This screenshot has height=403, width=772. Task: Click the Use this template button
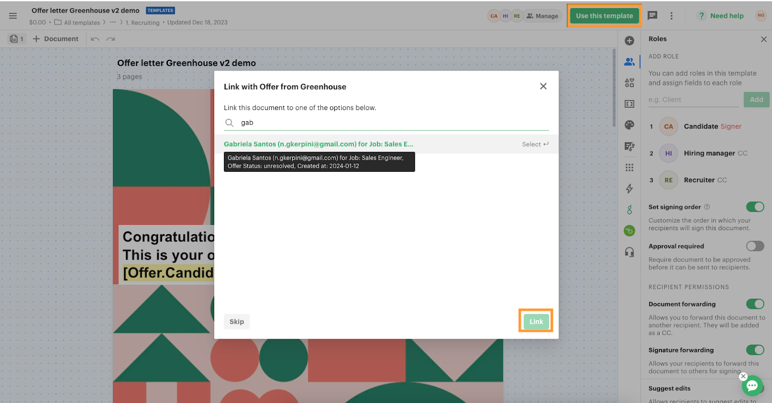tap(604, 16)
